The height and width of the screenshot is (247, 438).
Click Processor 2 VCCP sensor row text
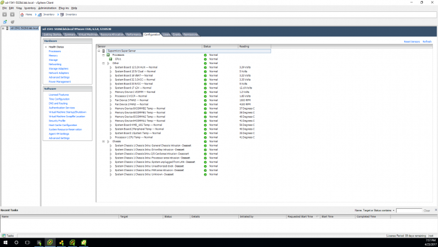pyautogui.click(x=131, y=96)
